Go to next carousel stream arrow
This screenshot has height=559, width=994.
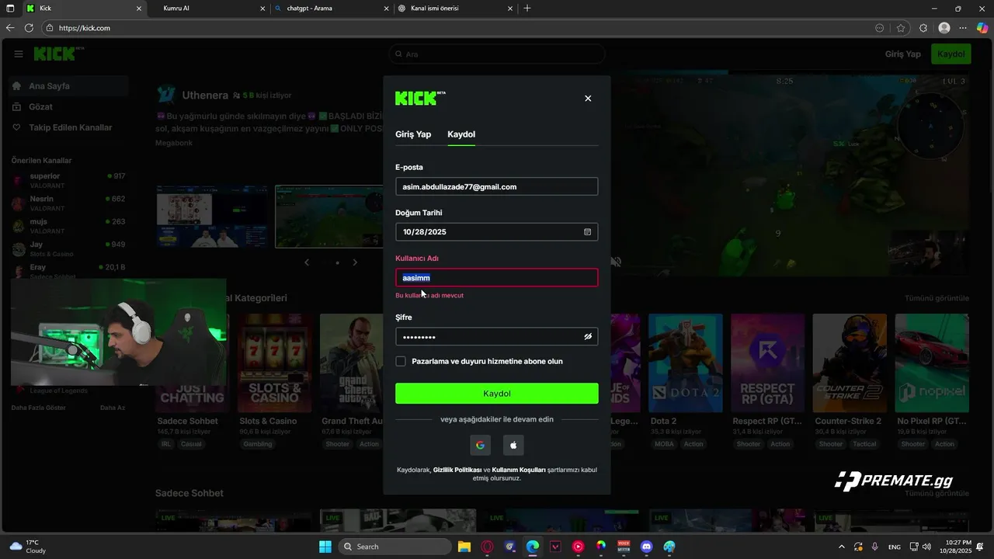point(355,262)
